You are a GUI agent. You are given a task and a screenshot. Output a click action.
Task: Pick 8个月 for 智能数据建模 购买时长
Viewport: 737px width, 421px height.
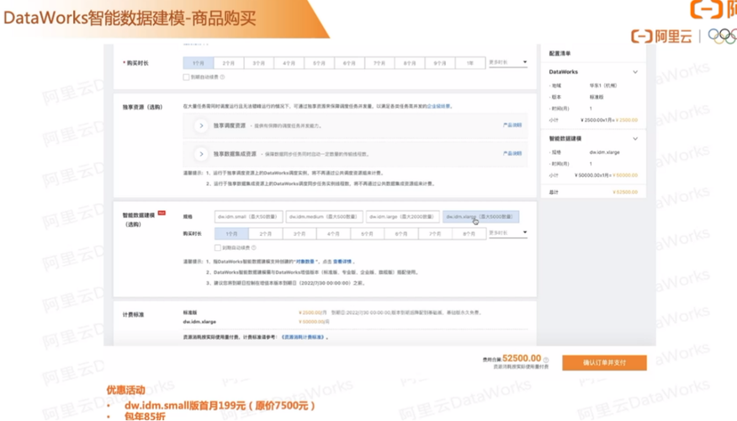coord(469,234)
